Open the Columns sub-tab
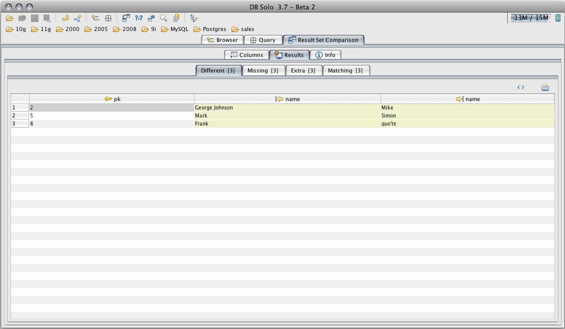 247,55
